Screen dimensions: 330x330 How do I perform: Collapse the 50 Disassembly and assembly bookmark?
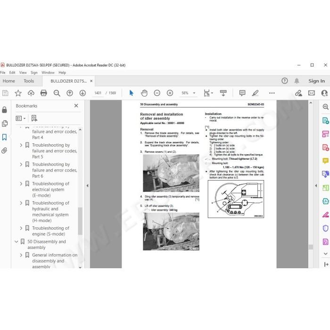coord(16,241)
